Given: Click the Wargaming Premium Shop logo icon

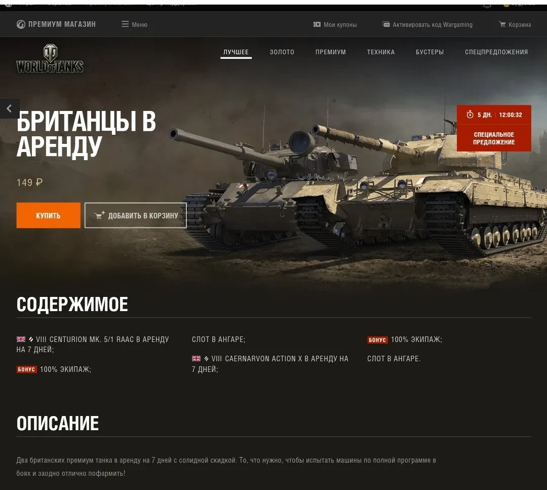Looking at the screenshot, I should point(21,24).
